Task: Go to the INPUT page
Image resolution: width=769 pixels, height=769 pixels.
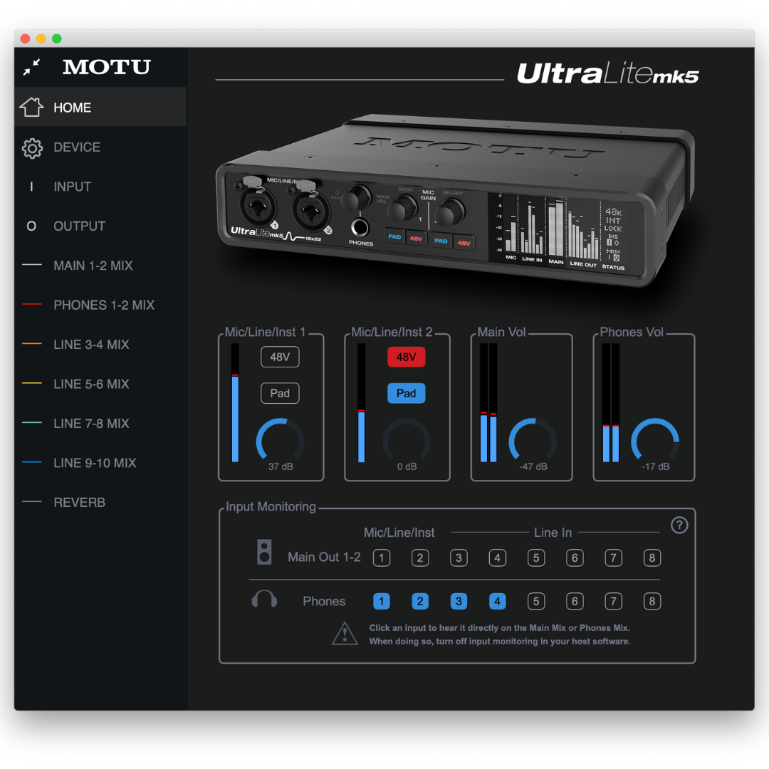Action: click(100, 187)
